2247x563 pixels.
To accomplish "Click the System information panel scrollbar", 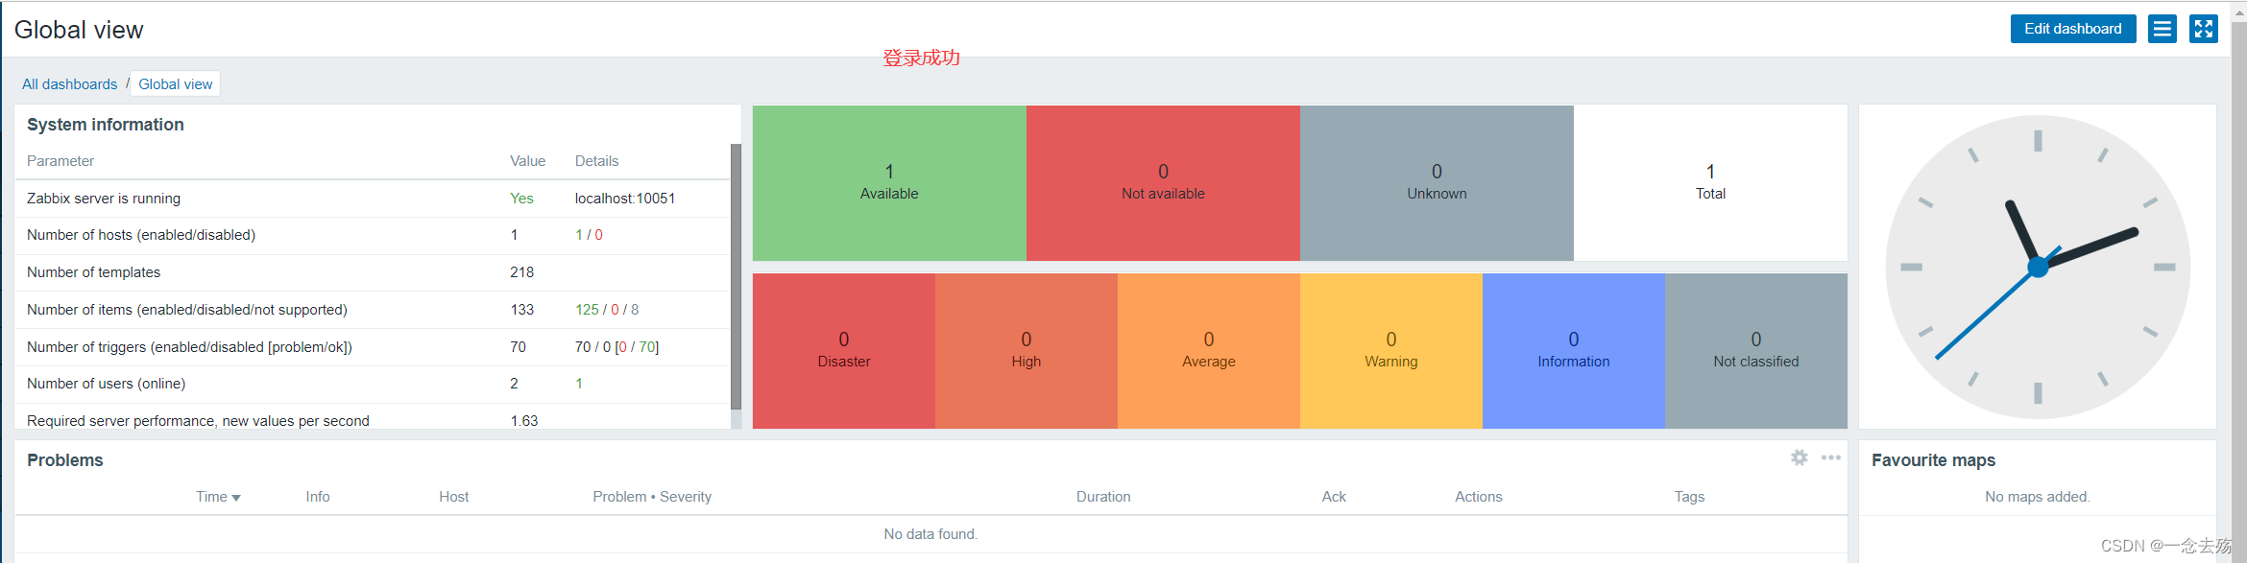I will click(x=736, y=278).
